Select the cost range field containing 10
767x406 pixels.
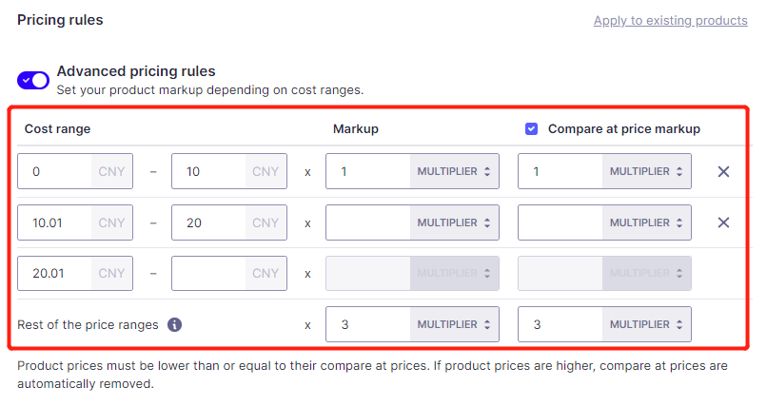(x=208, y=171)
